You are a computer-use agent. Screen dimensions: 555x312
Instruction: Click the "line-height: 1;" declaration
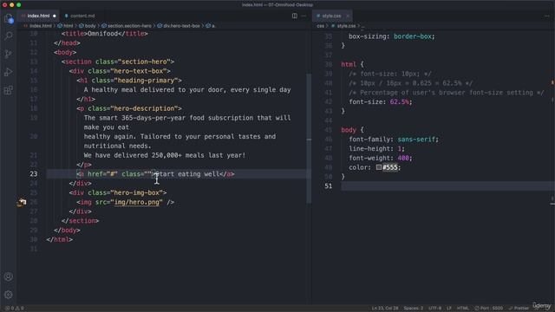click(x=376, y=148)
